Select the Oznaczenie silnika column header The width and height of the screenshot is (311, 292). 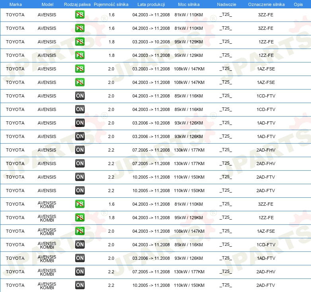coord(265,4)
